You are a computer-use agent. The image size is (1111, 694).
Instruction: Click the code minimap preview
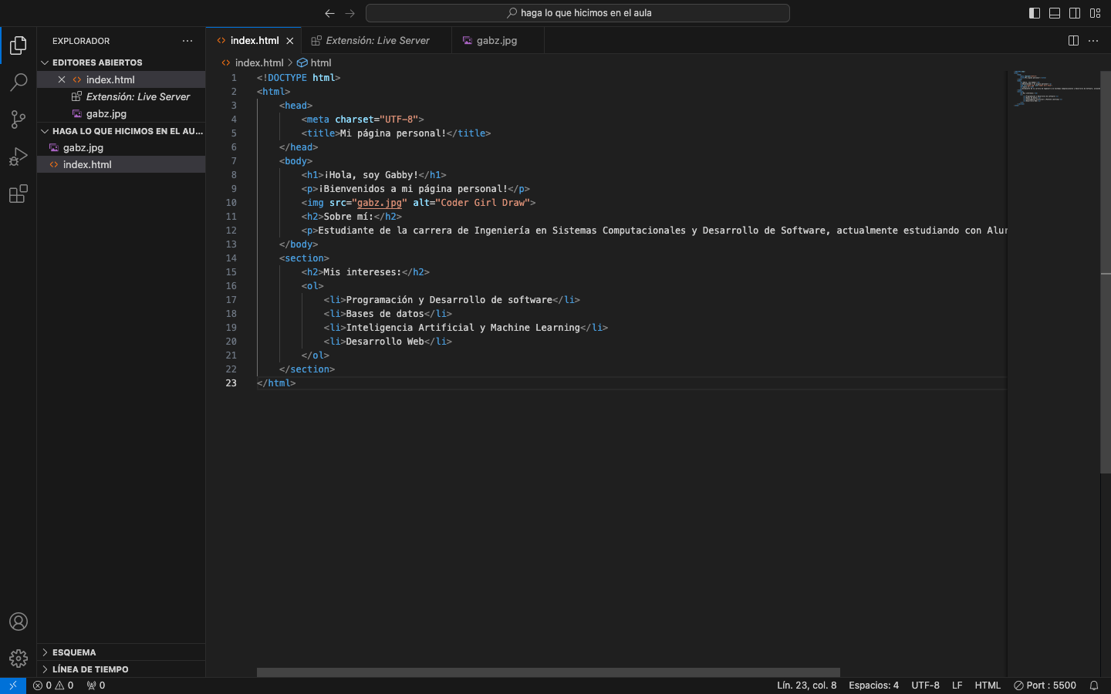pos(1053,89)
